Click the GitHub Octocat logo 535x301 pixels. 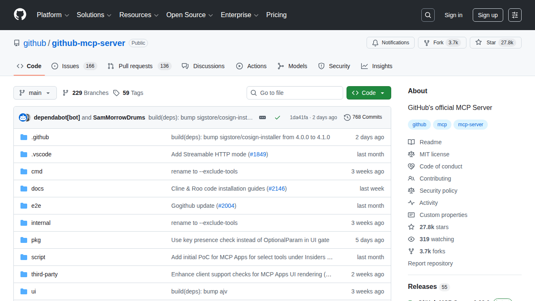[x=20, y=15]
